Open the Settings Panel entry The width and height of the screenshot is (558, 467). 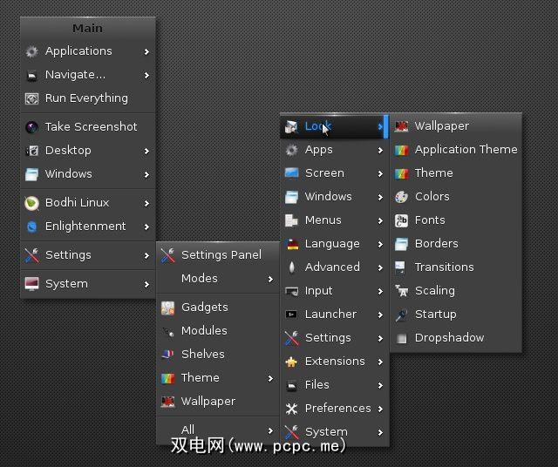tap(221, 255)
